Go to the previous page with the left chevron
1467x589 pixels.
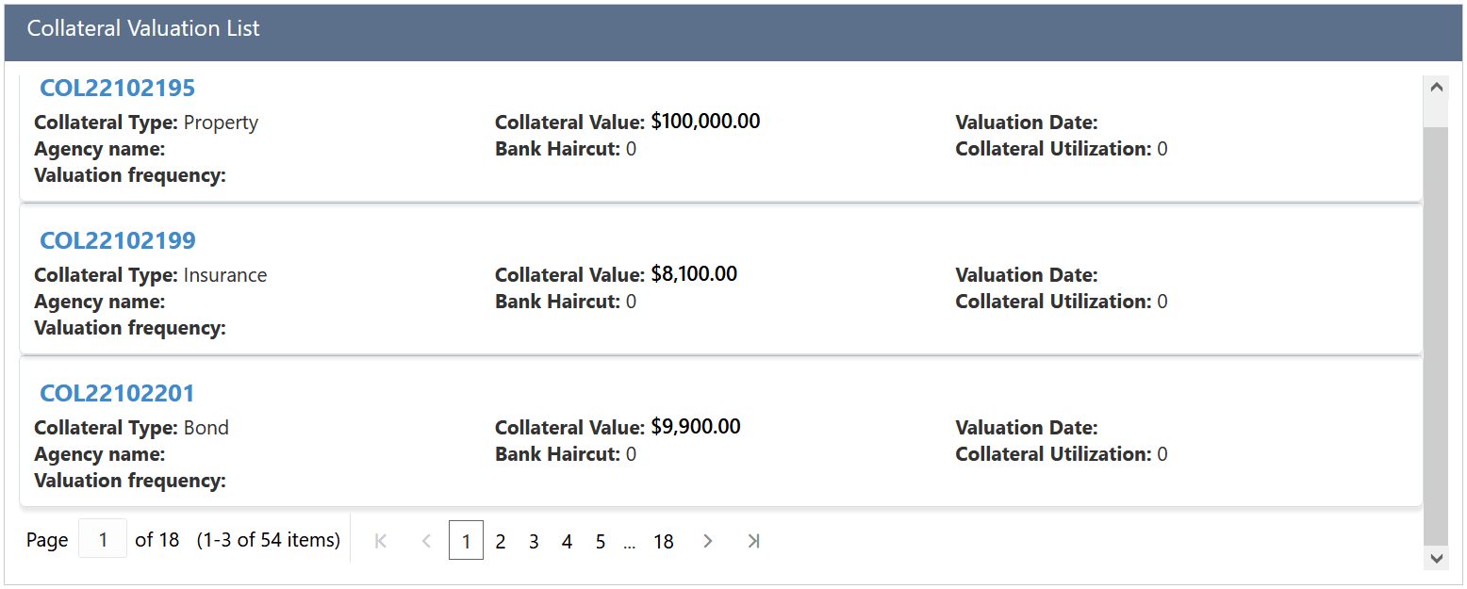click(426, 540)
